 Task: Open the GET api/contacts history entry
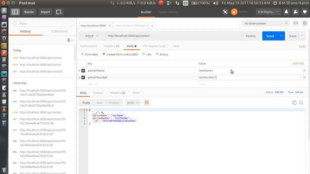[x=41, y=72]
